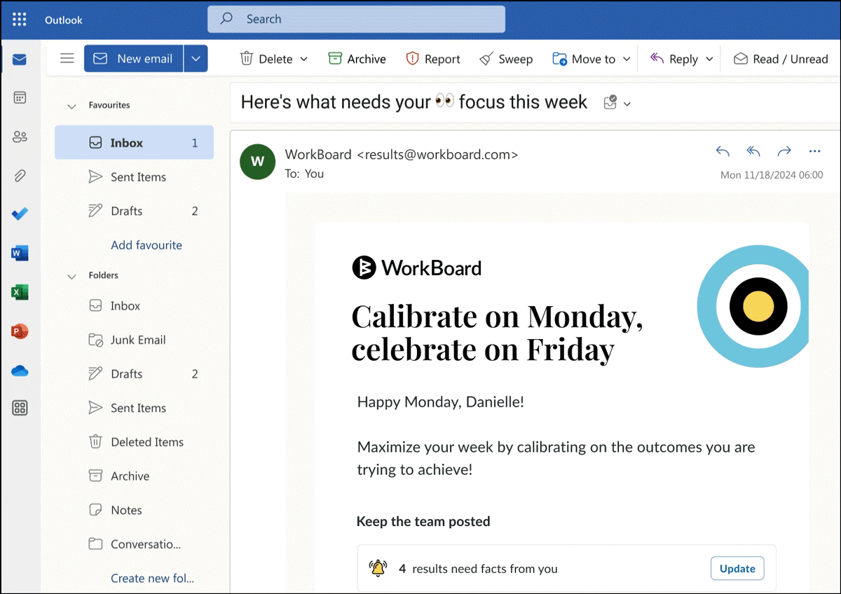Launch Excel from the app rail
The height and width of the screenshot is (594, 841).
[20, 292]
